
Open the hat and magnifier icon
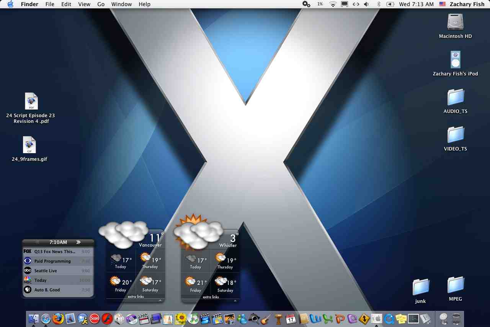254,318
